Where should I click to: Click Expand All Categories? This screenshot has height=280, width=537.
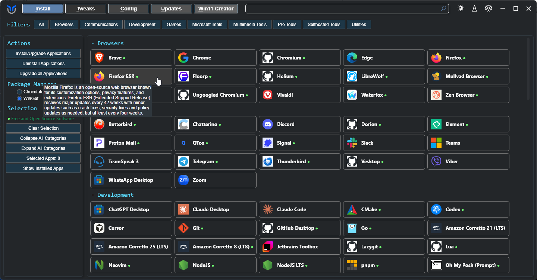tap(43, 148)
